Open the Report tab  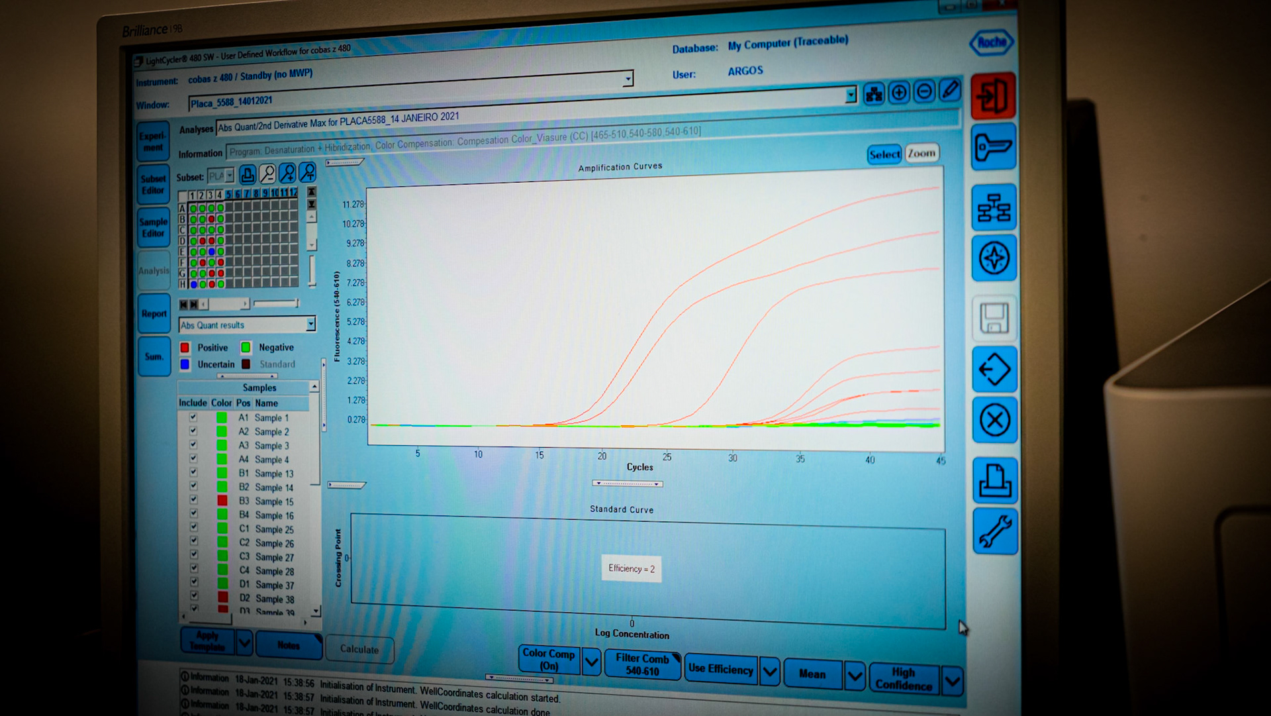tap(154, 314)
